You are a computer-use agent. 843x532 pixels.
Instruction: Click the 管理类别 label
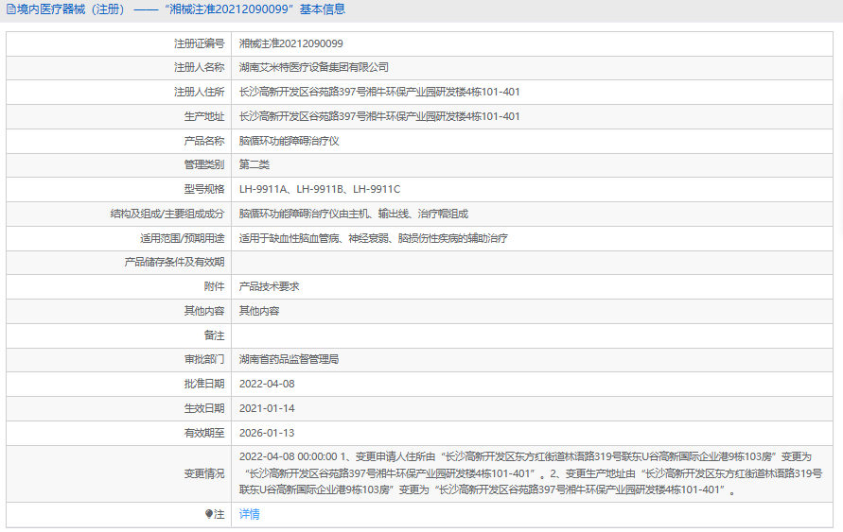click(x=204, y=164)
